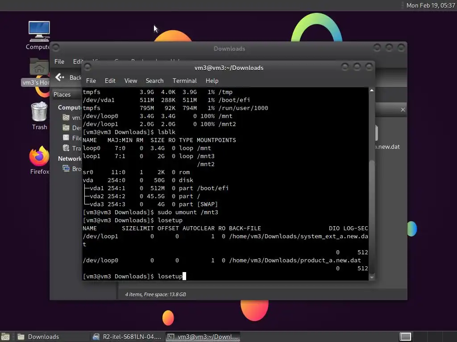Switch to R2-itel-S681LN taskbar entry

127,337
